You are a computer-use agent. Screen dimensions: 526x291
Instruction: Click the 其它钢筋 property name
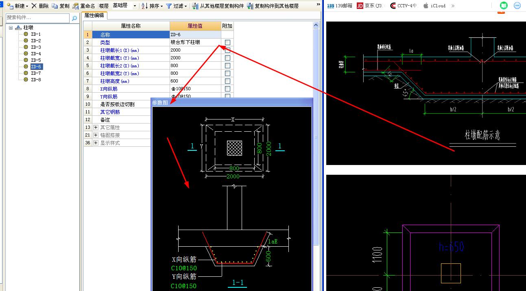click(110, 112)
